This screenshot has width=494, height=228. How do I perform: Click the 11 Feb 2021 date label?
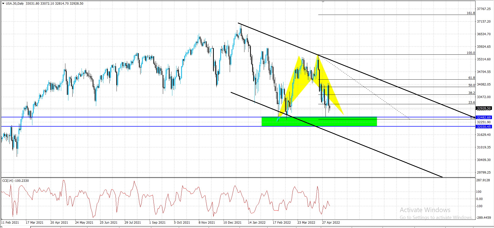point(10,222)
